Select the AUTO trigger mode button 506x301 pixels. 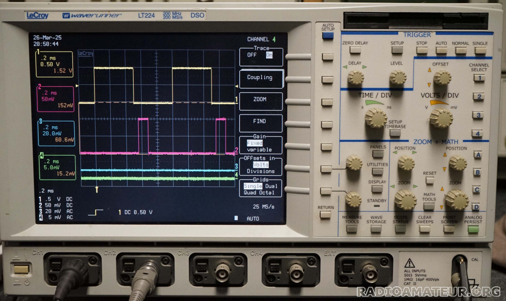[441, 50]
